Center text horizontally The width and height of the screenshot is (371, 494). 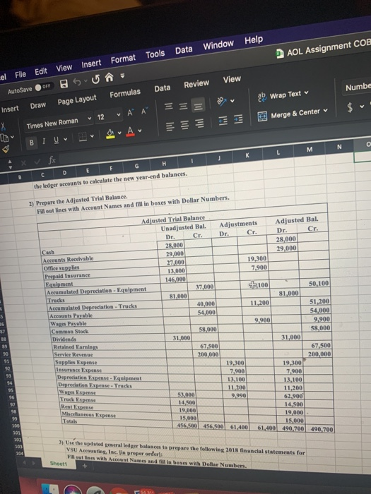185,125
